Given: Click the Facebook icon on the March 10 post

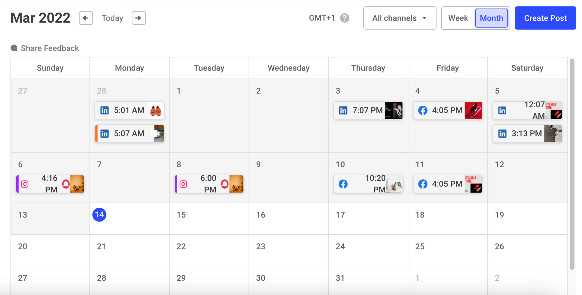Looking at the screenshot, I should [343, 184].
